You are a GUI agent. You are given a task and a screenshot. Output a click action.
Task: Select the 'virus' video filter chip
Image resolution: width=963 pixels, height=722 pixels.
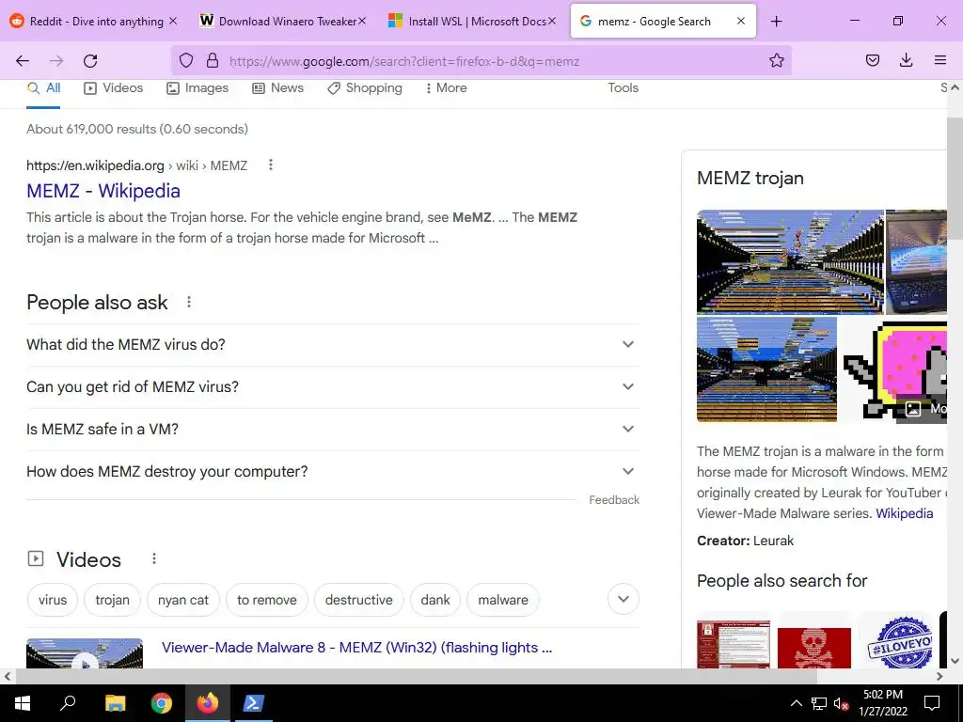click(53, 600)
